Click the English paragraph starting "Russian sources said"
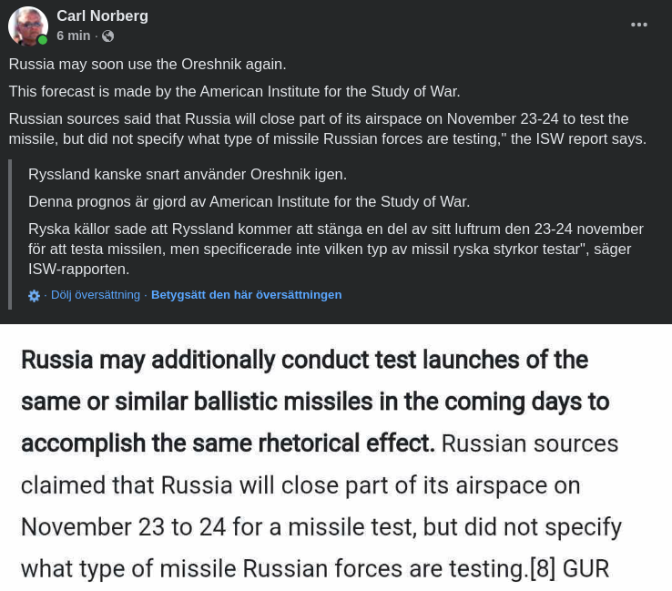This screenshot has width=672, height=591. (x=327, y=129)
